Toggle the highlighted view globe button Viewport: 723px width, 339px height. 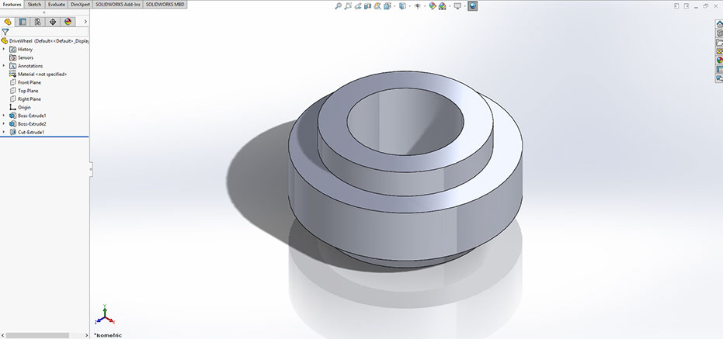coord(473,6)
